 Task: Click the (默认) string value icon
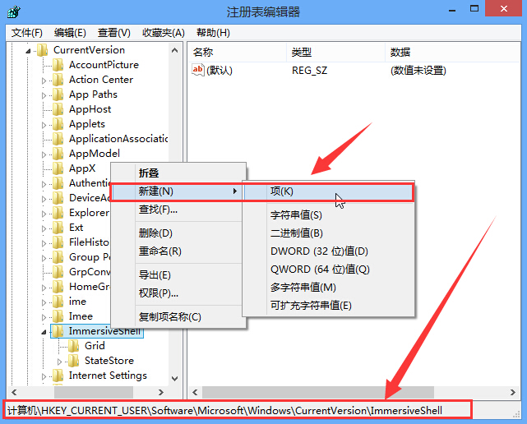coord(197,71)
